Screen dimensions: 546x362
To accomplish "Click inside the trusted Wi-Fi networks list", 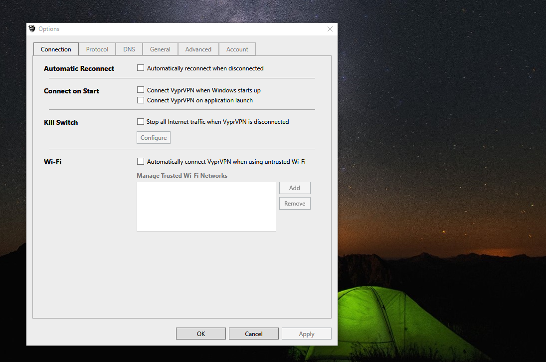I will coord(206,207).
